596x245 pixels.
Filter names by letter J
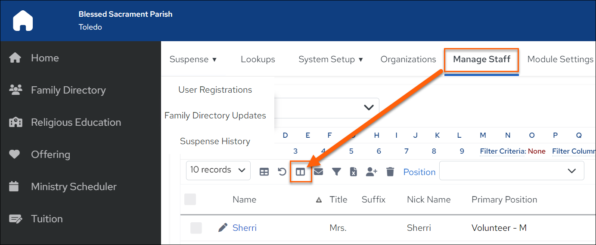(x=416, y=135)
